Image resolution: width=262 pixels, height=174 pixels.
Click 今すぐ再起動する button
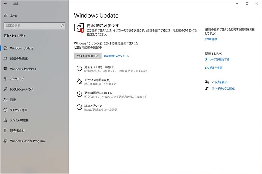click(88, 56)
